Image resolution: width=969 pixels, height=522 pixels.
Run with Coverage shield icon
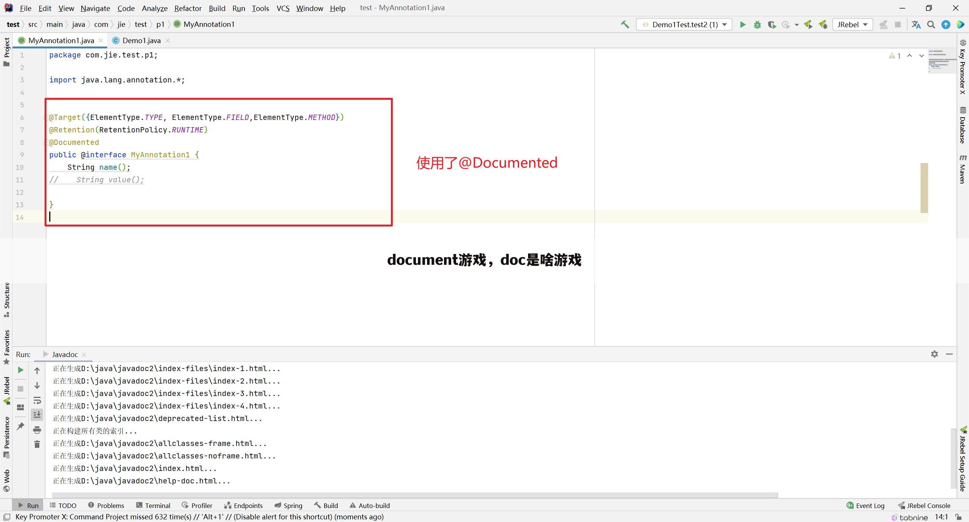pos(772,25)
